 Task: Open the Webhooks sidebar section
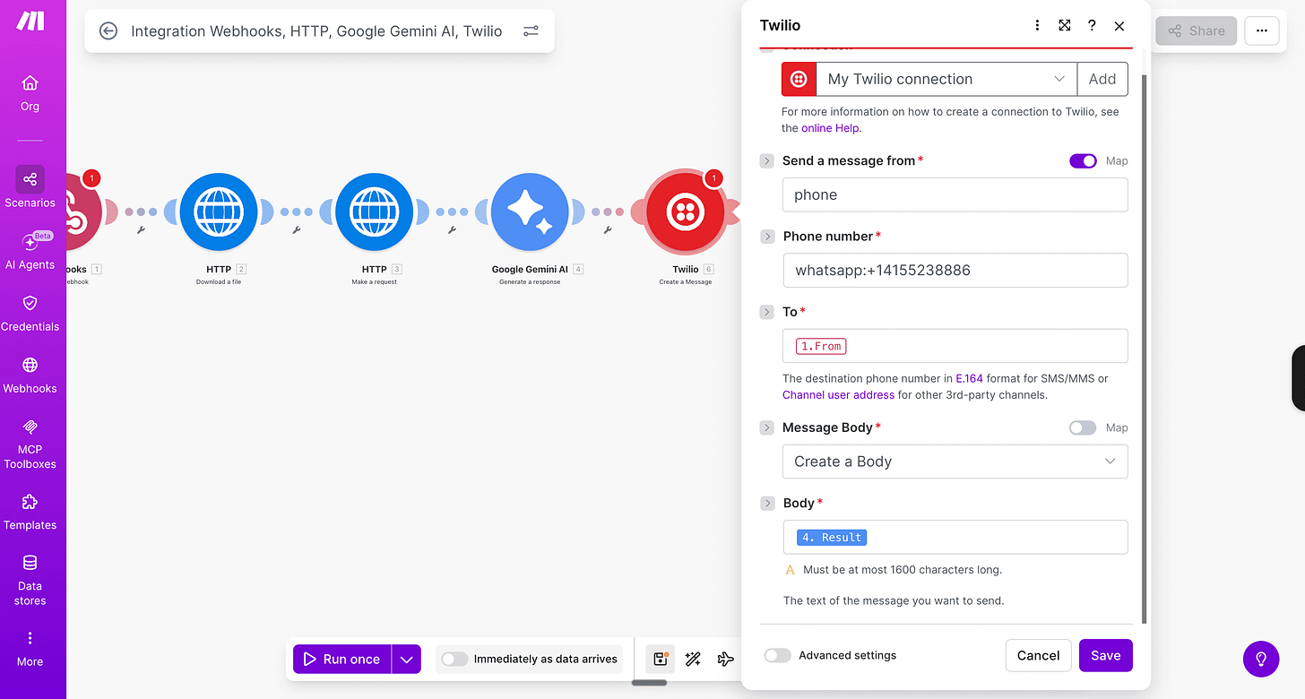[x=30, y=375]
